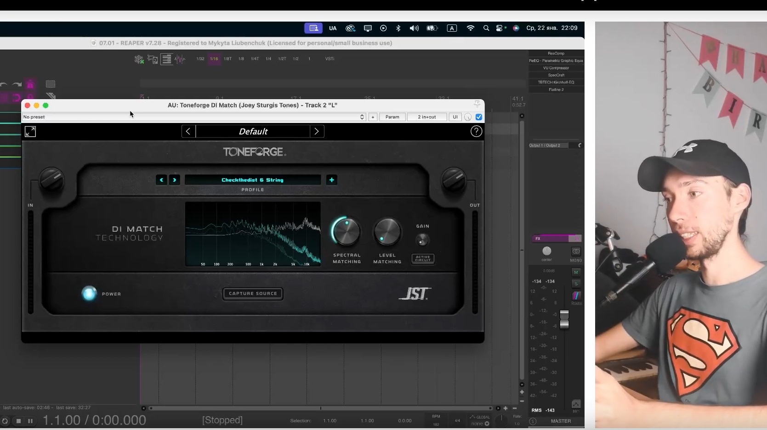The width and height of the screenshot is (767, 430).
Task: Click the Bluetooth icon in menu bar
Action: click(398, 28)
